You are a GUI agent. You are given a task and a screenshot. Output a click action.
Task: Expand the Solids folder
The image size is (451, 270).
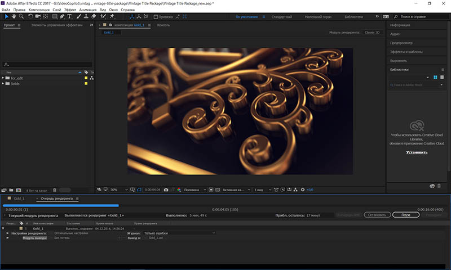click(3, 83)
